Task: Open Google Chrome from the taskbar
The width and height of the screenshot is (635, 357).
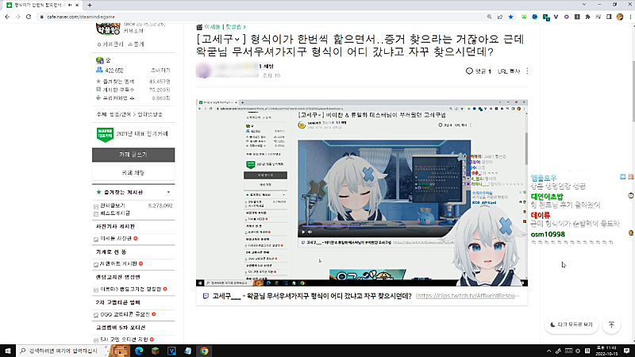Action: tap(204, 351)
